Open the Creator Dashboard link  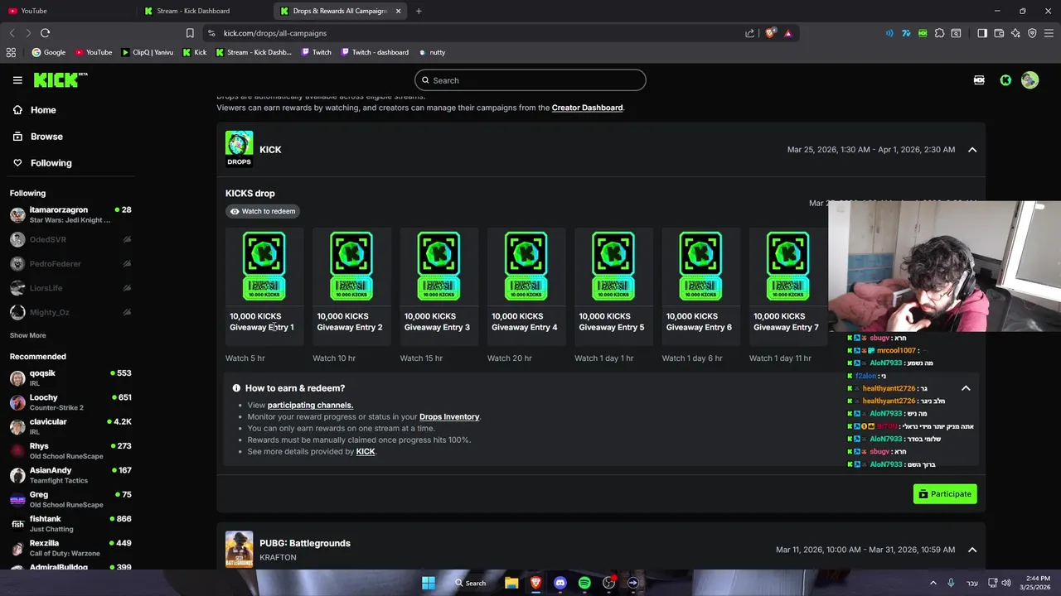[587, 108]
